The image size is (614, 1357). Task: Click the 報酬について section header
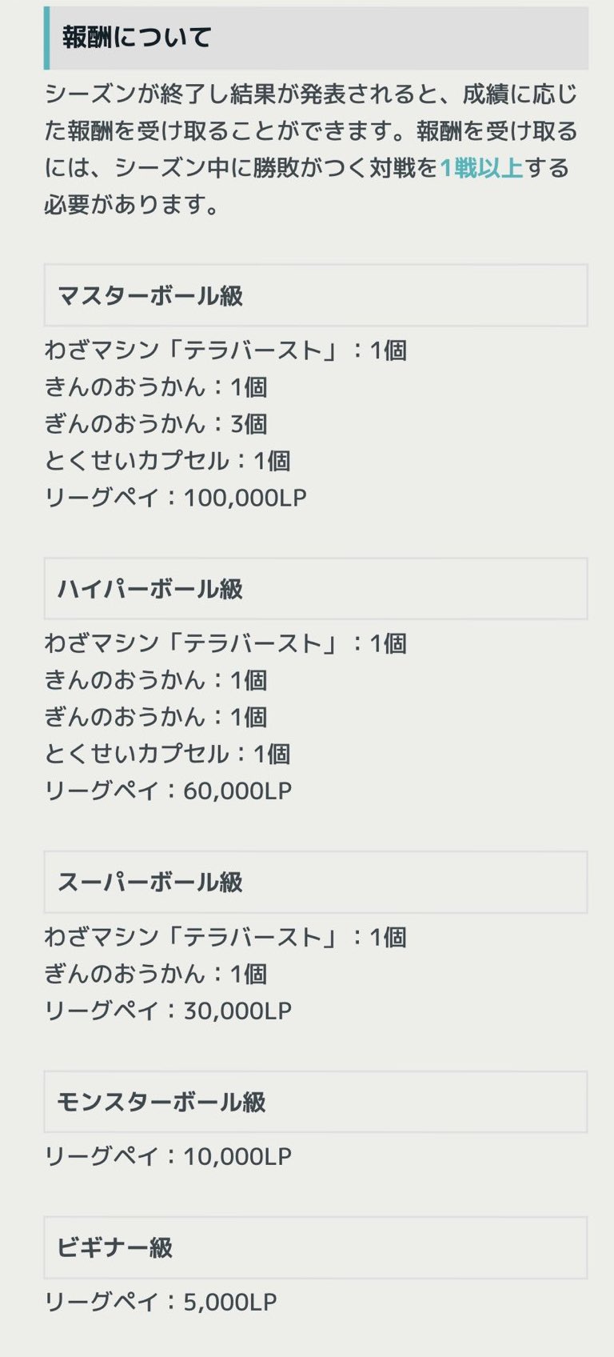136,38
